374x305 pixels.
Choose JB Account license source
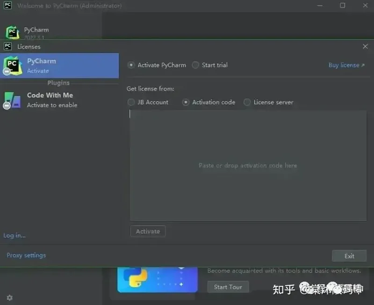tap(131, 102)
